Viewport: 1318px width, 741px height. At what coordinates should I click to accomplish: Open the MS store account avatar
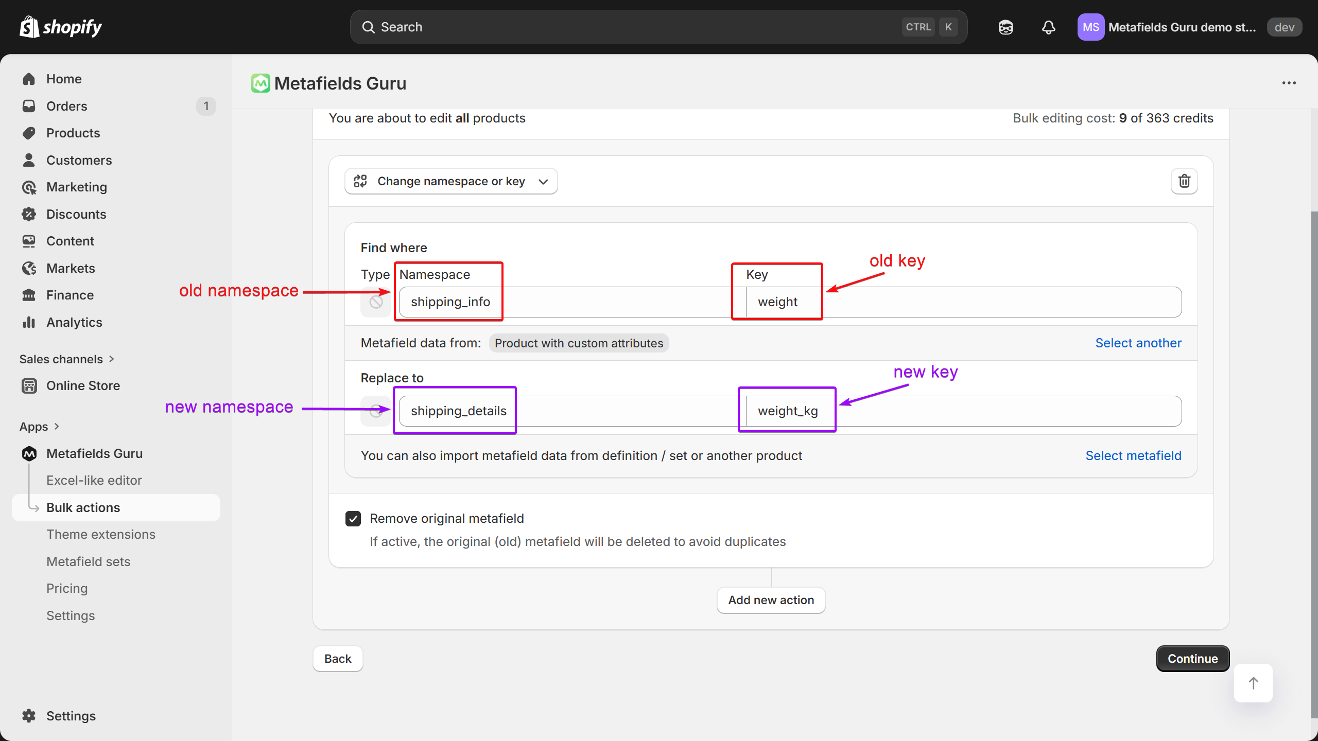[1090, 27]
